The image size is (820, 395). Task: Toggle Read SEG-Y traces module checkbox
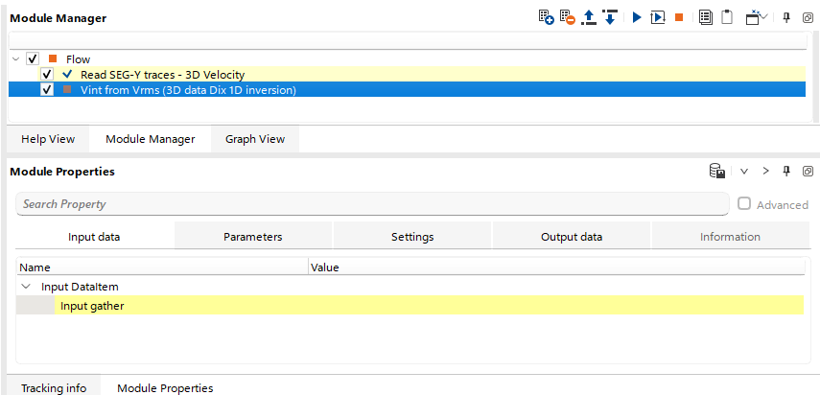tap(47, 74)
